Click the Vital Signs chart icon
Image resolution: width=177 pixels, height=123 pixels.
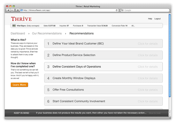click(14, 26)
